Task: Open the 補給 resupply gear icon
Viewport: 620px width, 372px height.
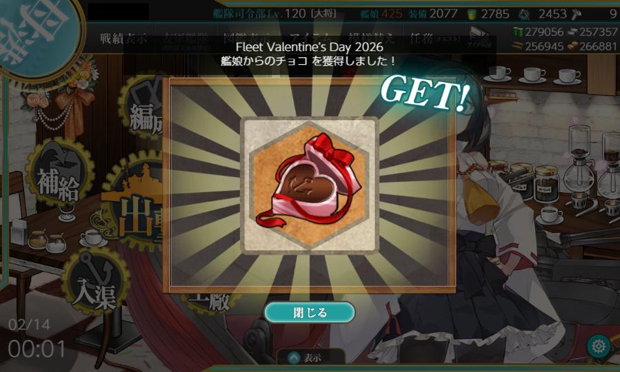Action: 60,174
